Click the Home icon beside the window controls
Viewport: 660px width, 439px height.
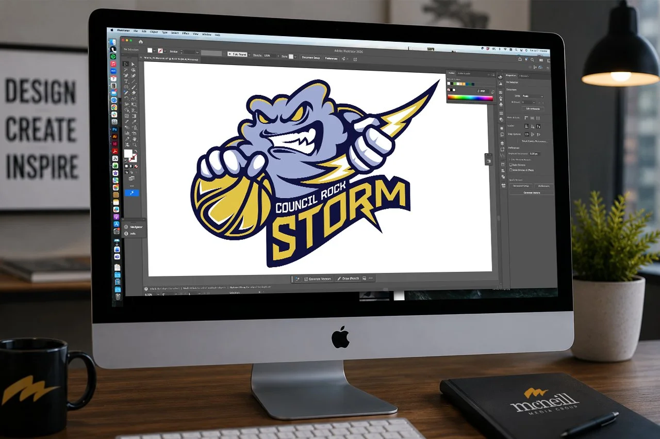coord(141,42)
